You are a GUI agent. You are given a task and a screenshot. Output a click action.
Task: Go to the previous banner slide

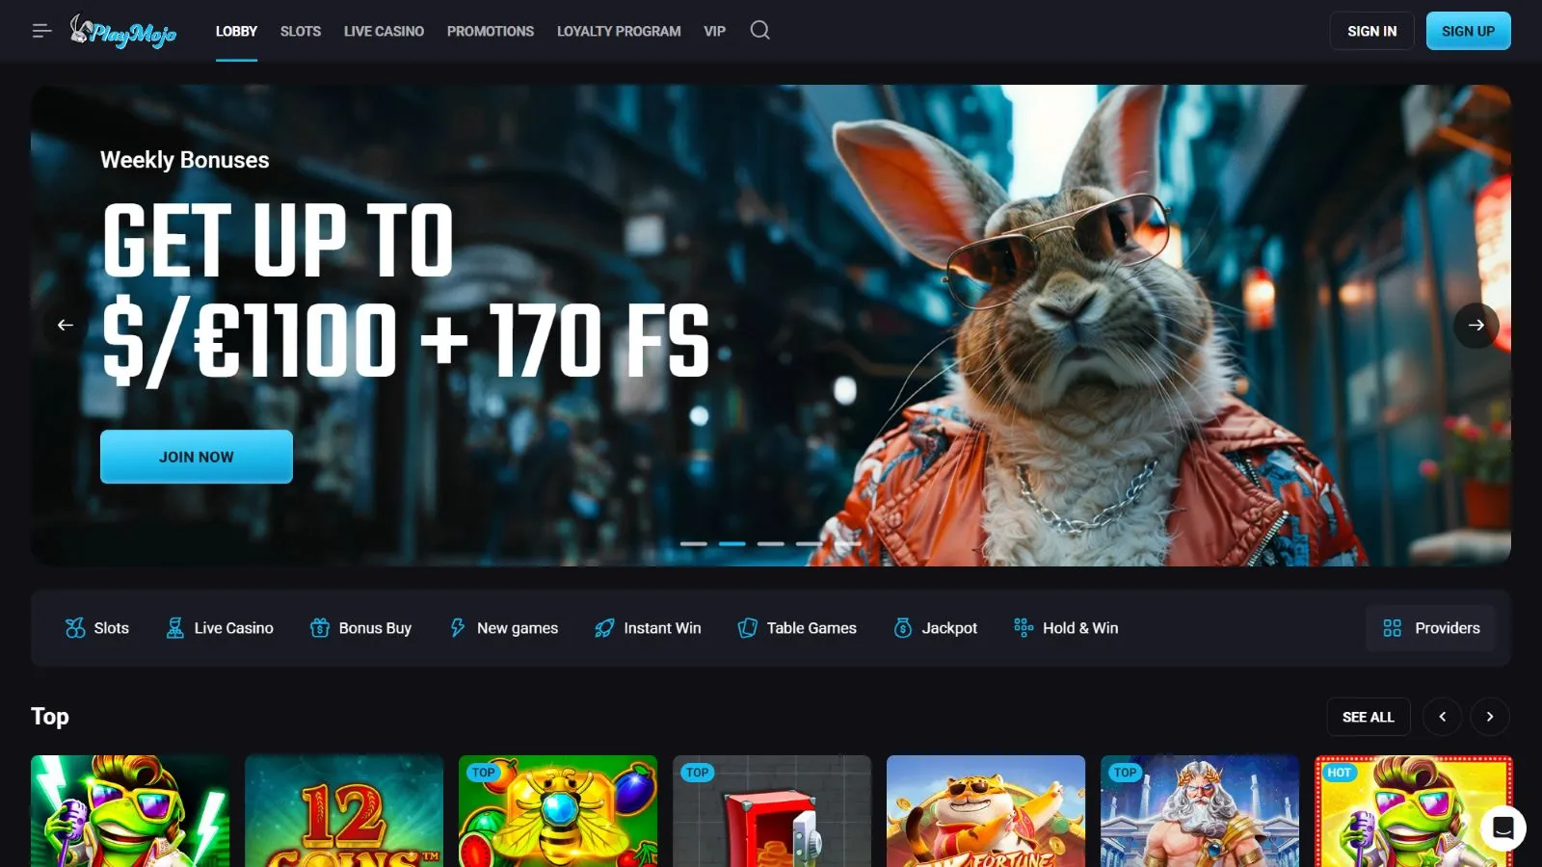pyautogui.click(x=66, y=326)
